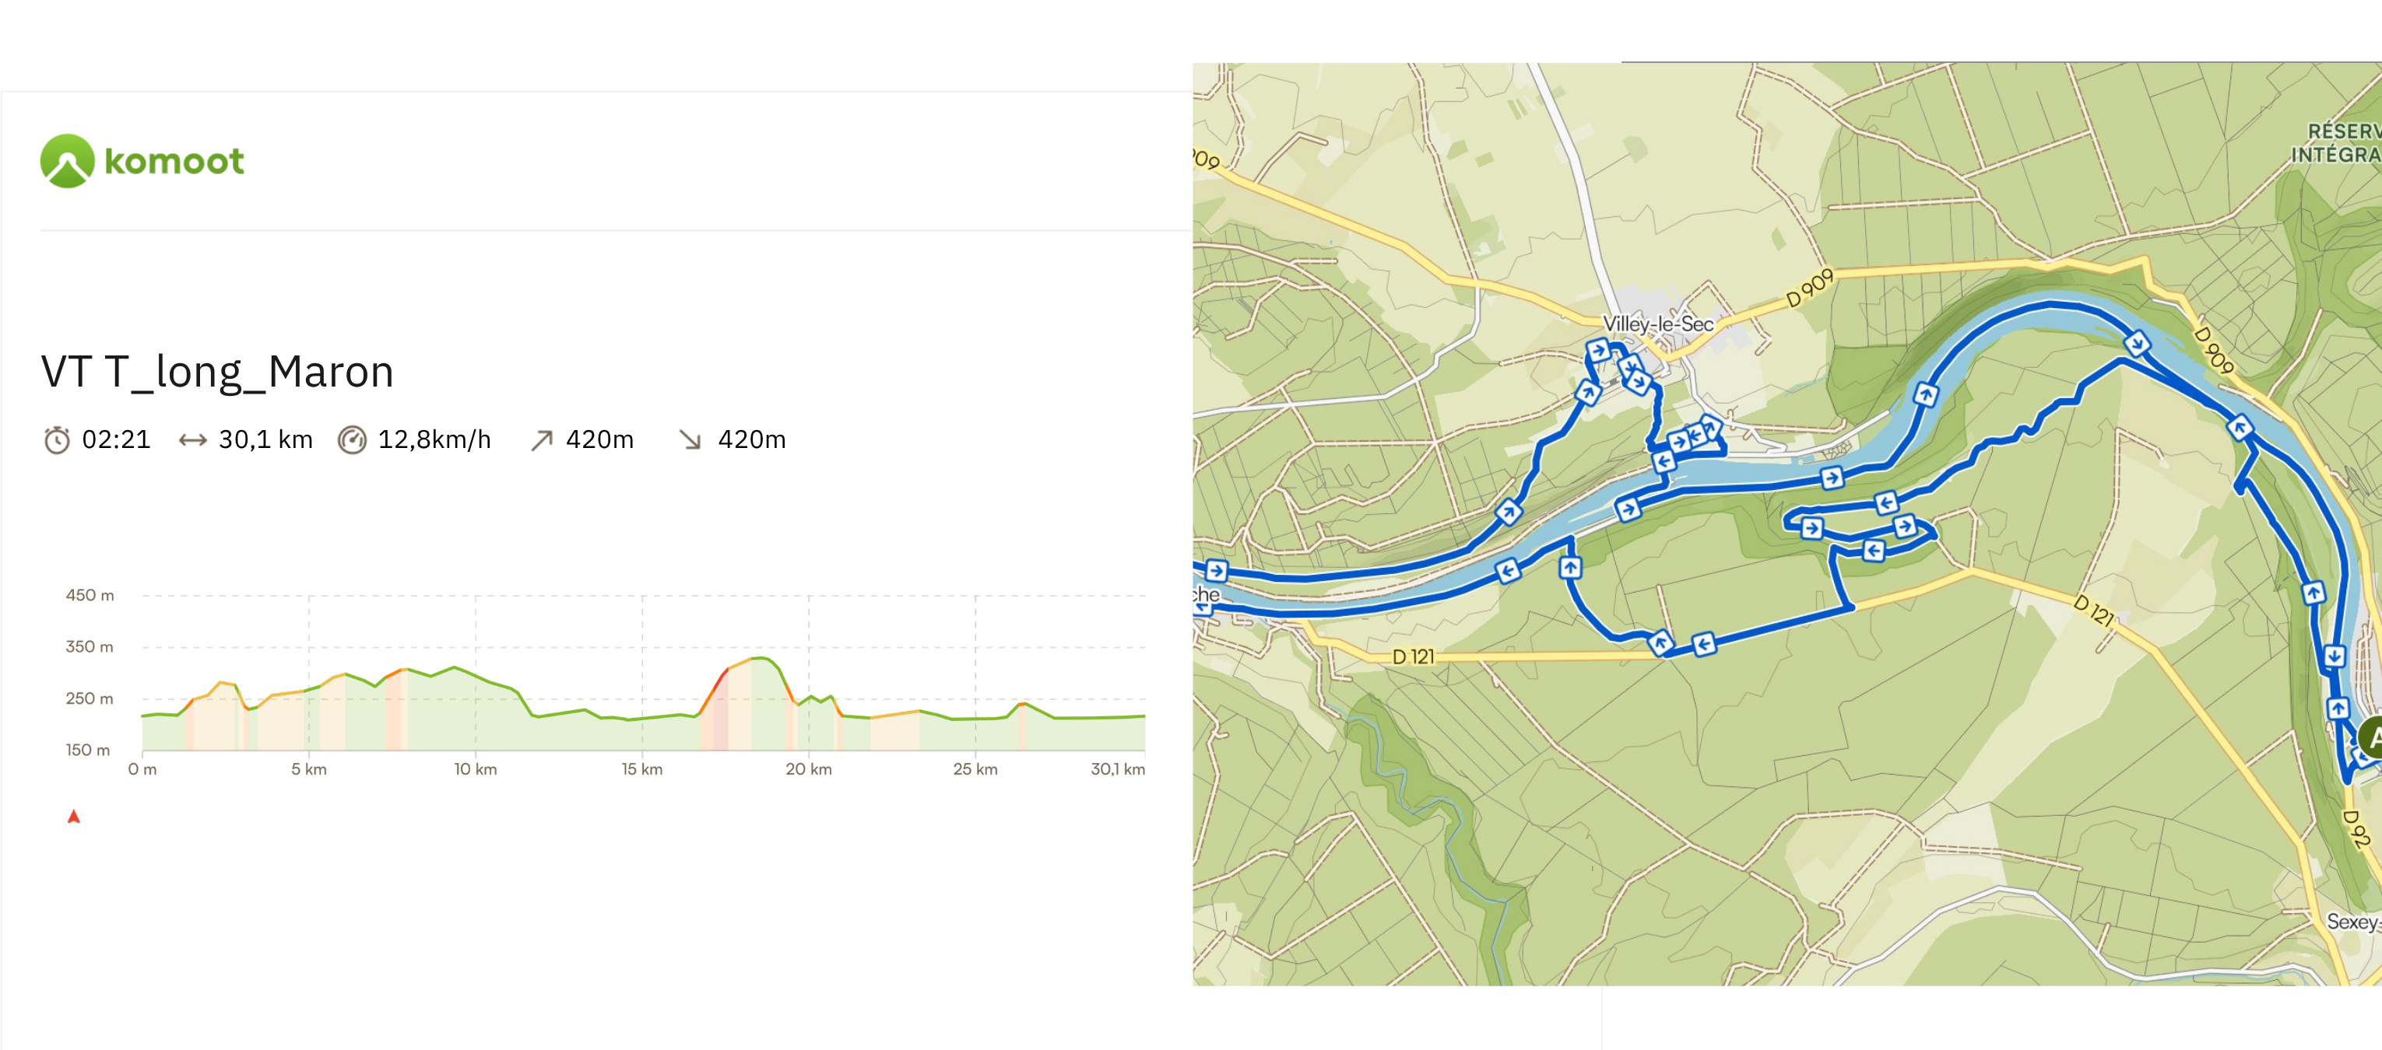
Task: Click the stopwatch duration icon
Action: click(56, 440)
